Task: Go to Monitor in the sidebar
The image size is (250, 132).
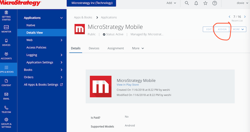Action: [6, 29]
